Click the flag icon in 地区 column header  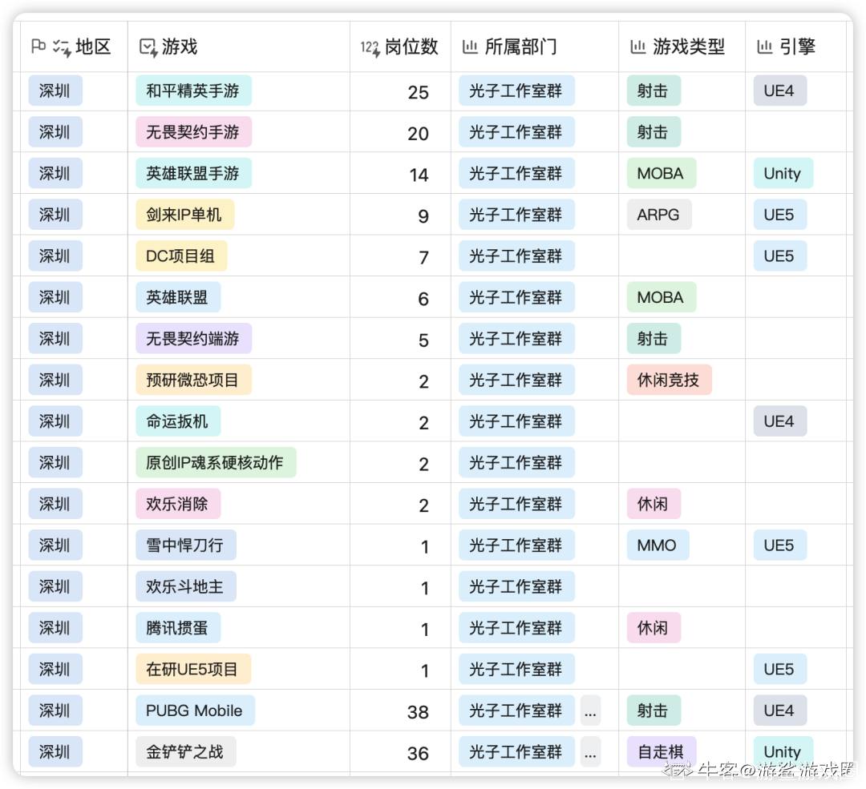click(x=38, y=46)
